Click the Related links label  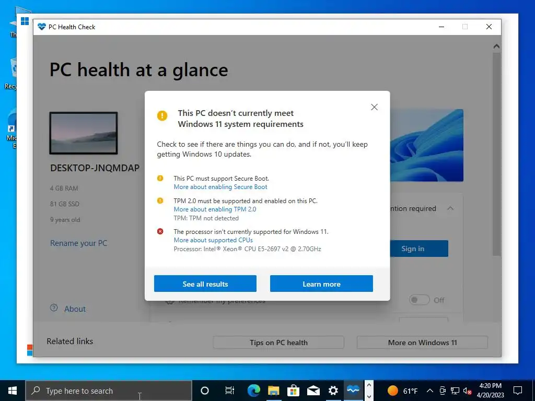click(x=70, y=341)
